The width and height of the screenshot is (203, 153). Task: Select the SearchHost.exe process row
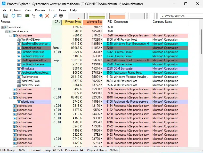point(31,48)
